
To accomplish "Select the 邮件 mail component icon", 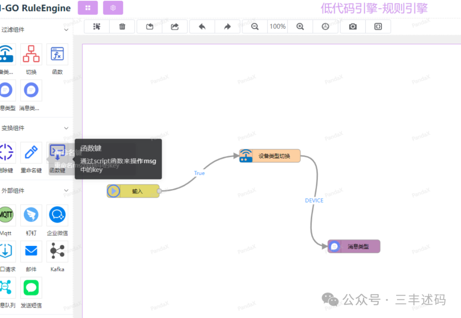I will click(31, 252).
